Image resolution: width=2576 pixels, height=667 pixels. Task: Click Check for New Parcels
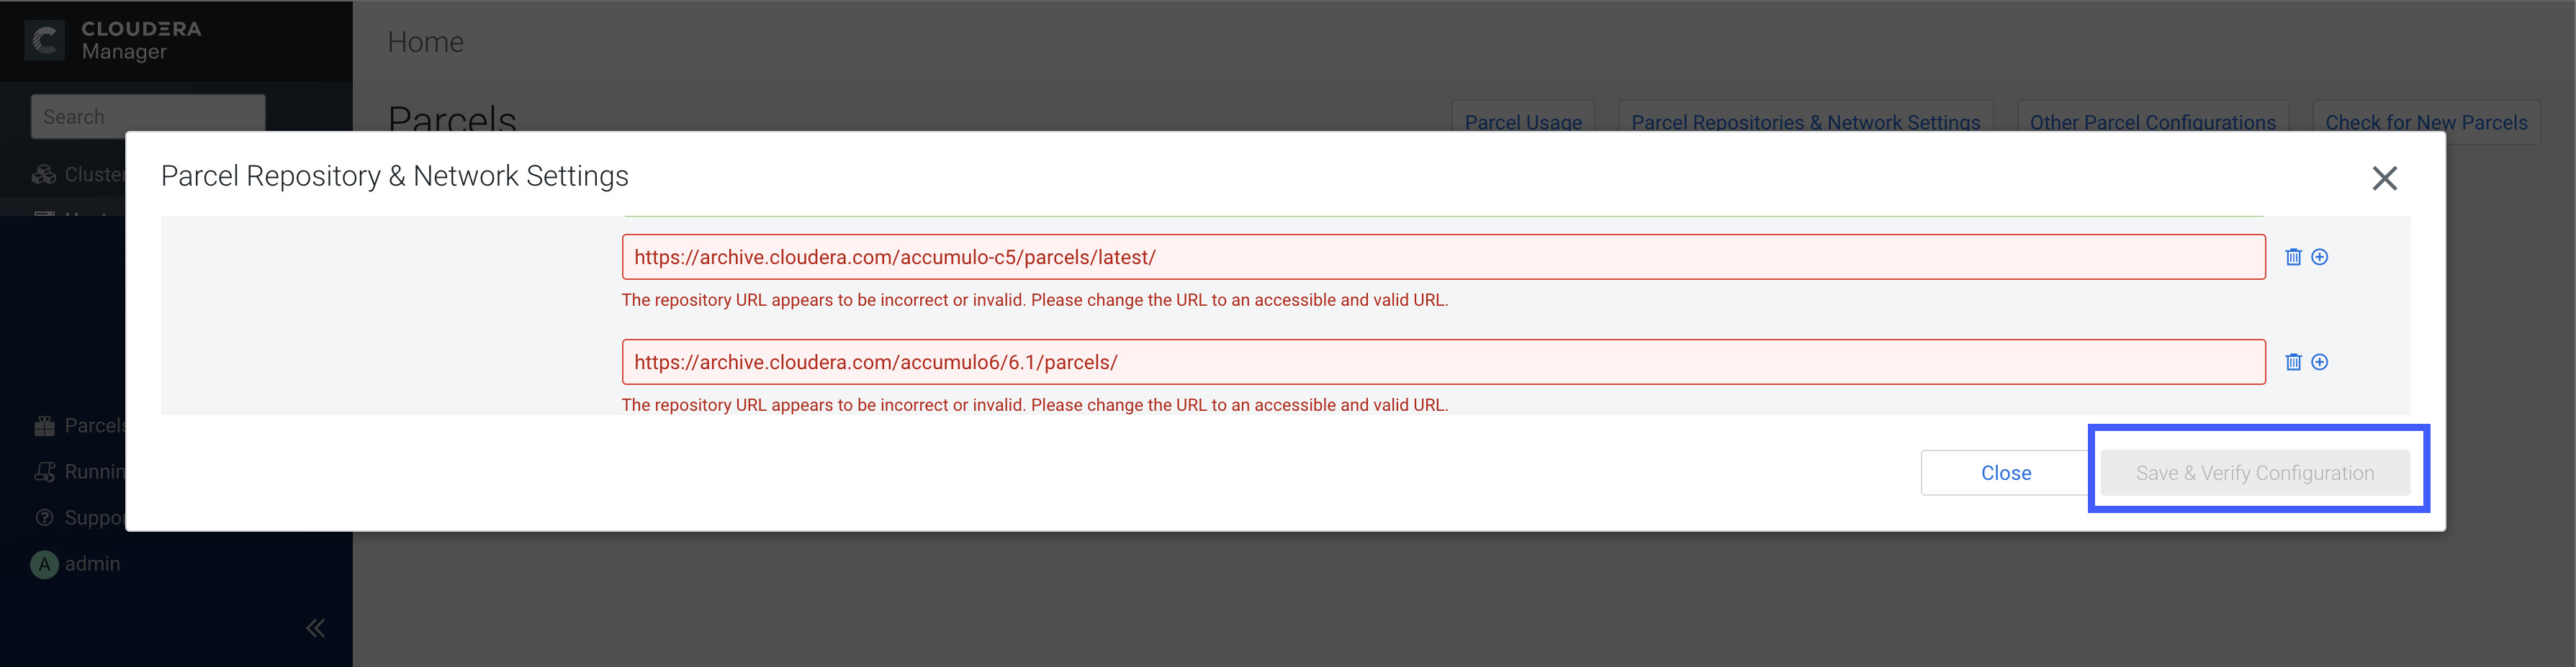(x=2426, y=122)
